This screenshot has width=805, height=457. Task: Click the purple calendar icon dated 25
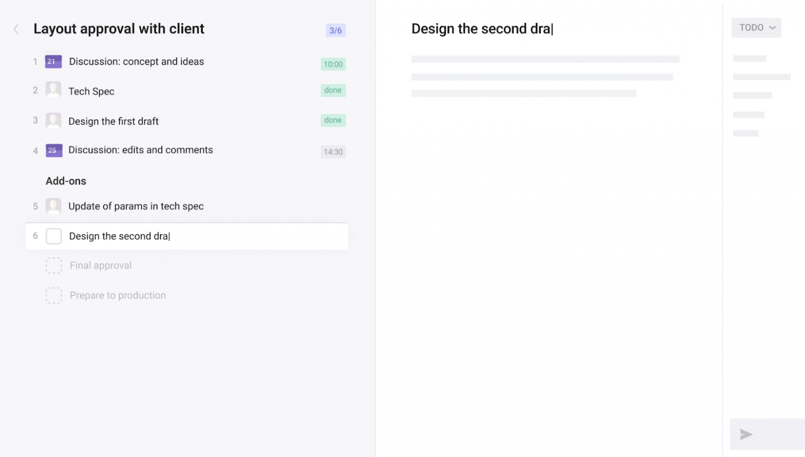(x=54, y=151)
